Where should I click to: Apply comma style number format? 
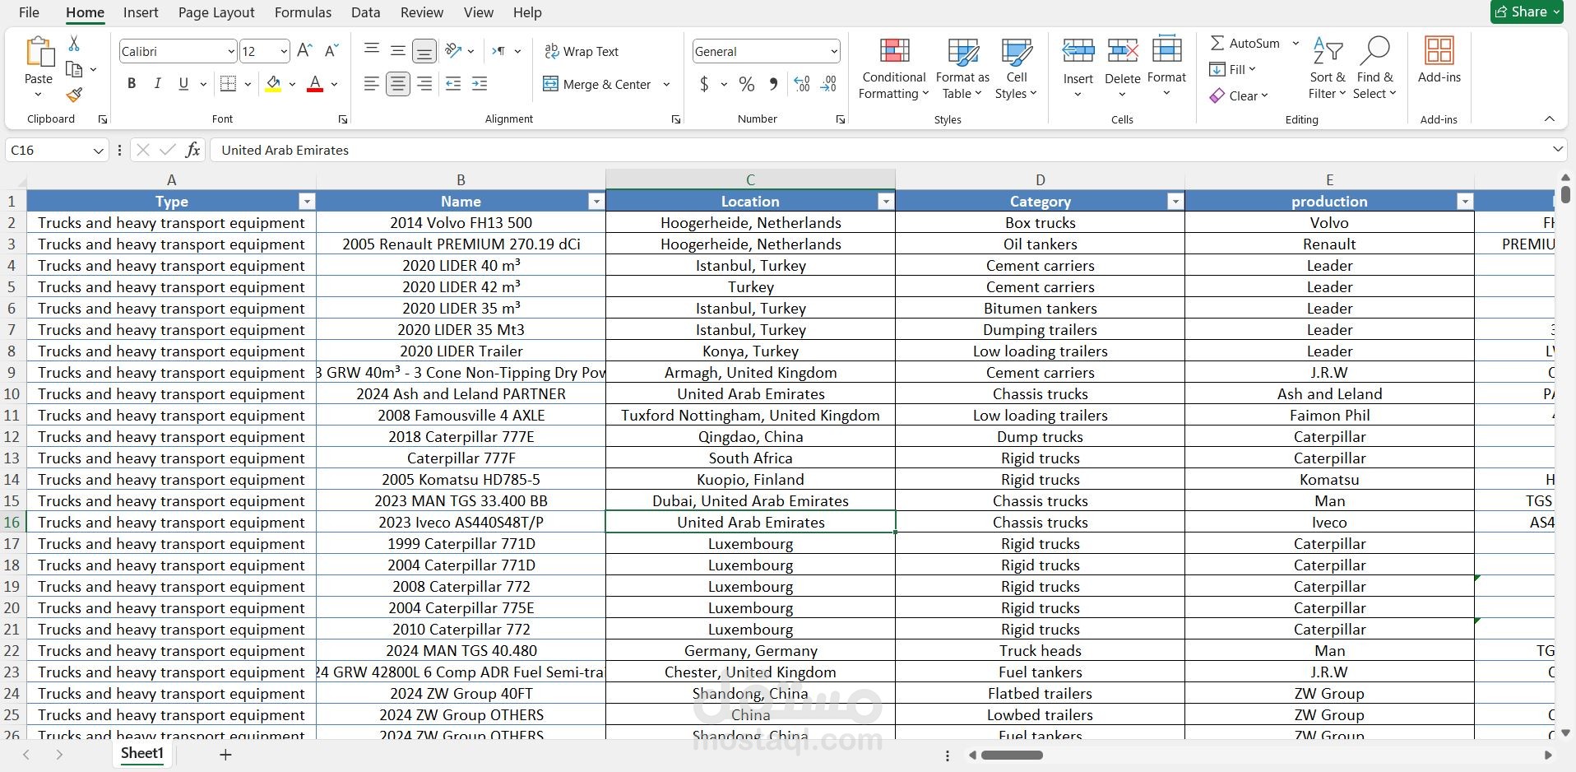(773, 84)
